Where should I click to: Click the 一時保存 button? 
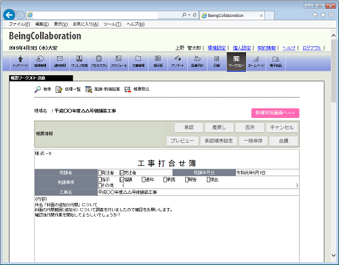click(253, 141)
